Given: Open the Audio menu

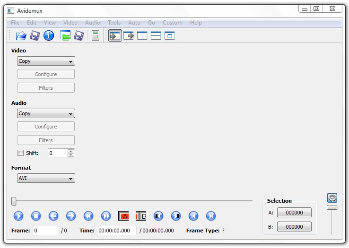Looking at the screenshot, I should click(x=93, y=23).
